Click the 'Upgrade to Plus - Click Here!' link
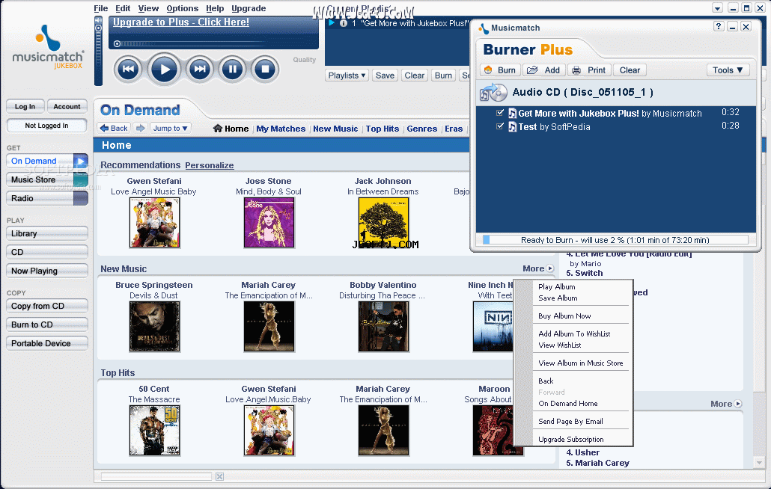Viewport: 771px width, 489px height. [181, 22]
